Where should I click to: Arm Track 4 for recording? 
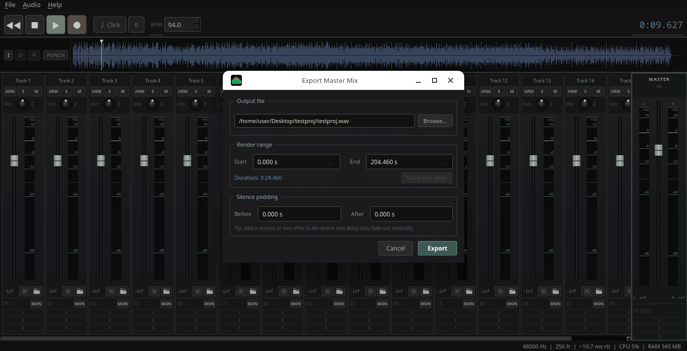[139, 91]
